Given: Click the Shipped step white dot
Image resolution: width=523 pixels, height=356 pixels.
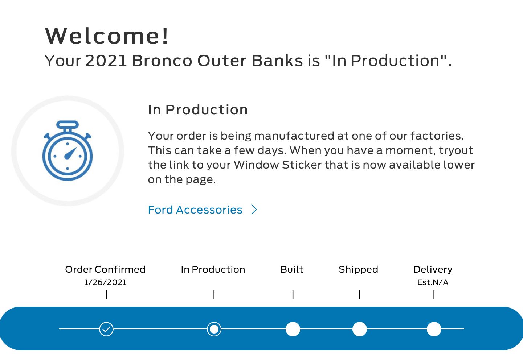Looking at the screenshot, I should click(x=360, y=329).
